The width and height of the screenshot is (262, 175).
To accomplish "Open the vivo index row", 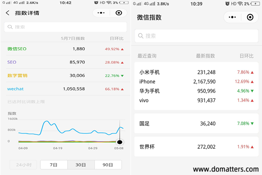I will 196,100.
